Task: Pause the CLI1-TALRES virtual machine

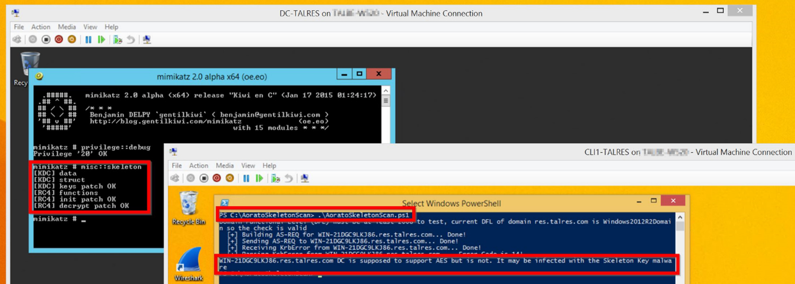Action: [x=246, y=178]
